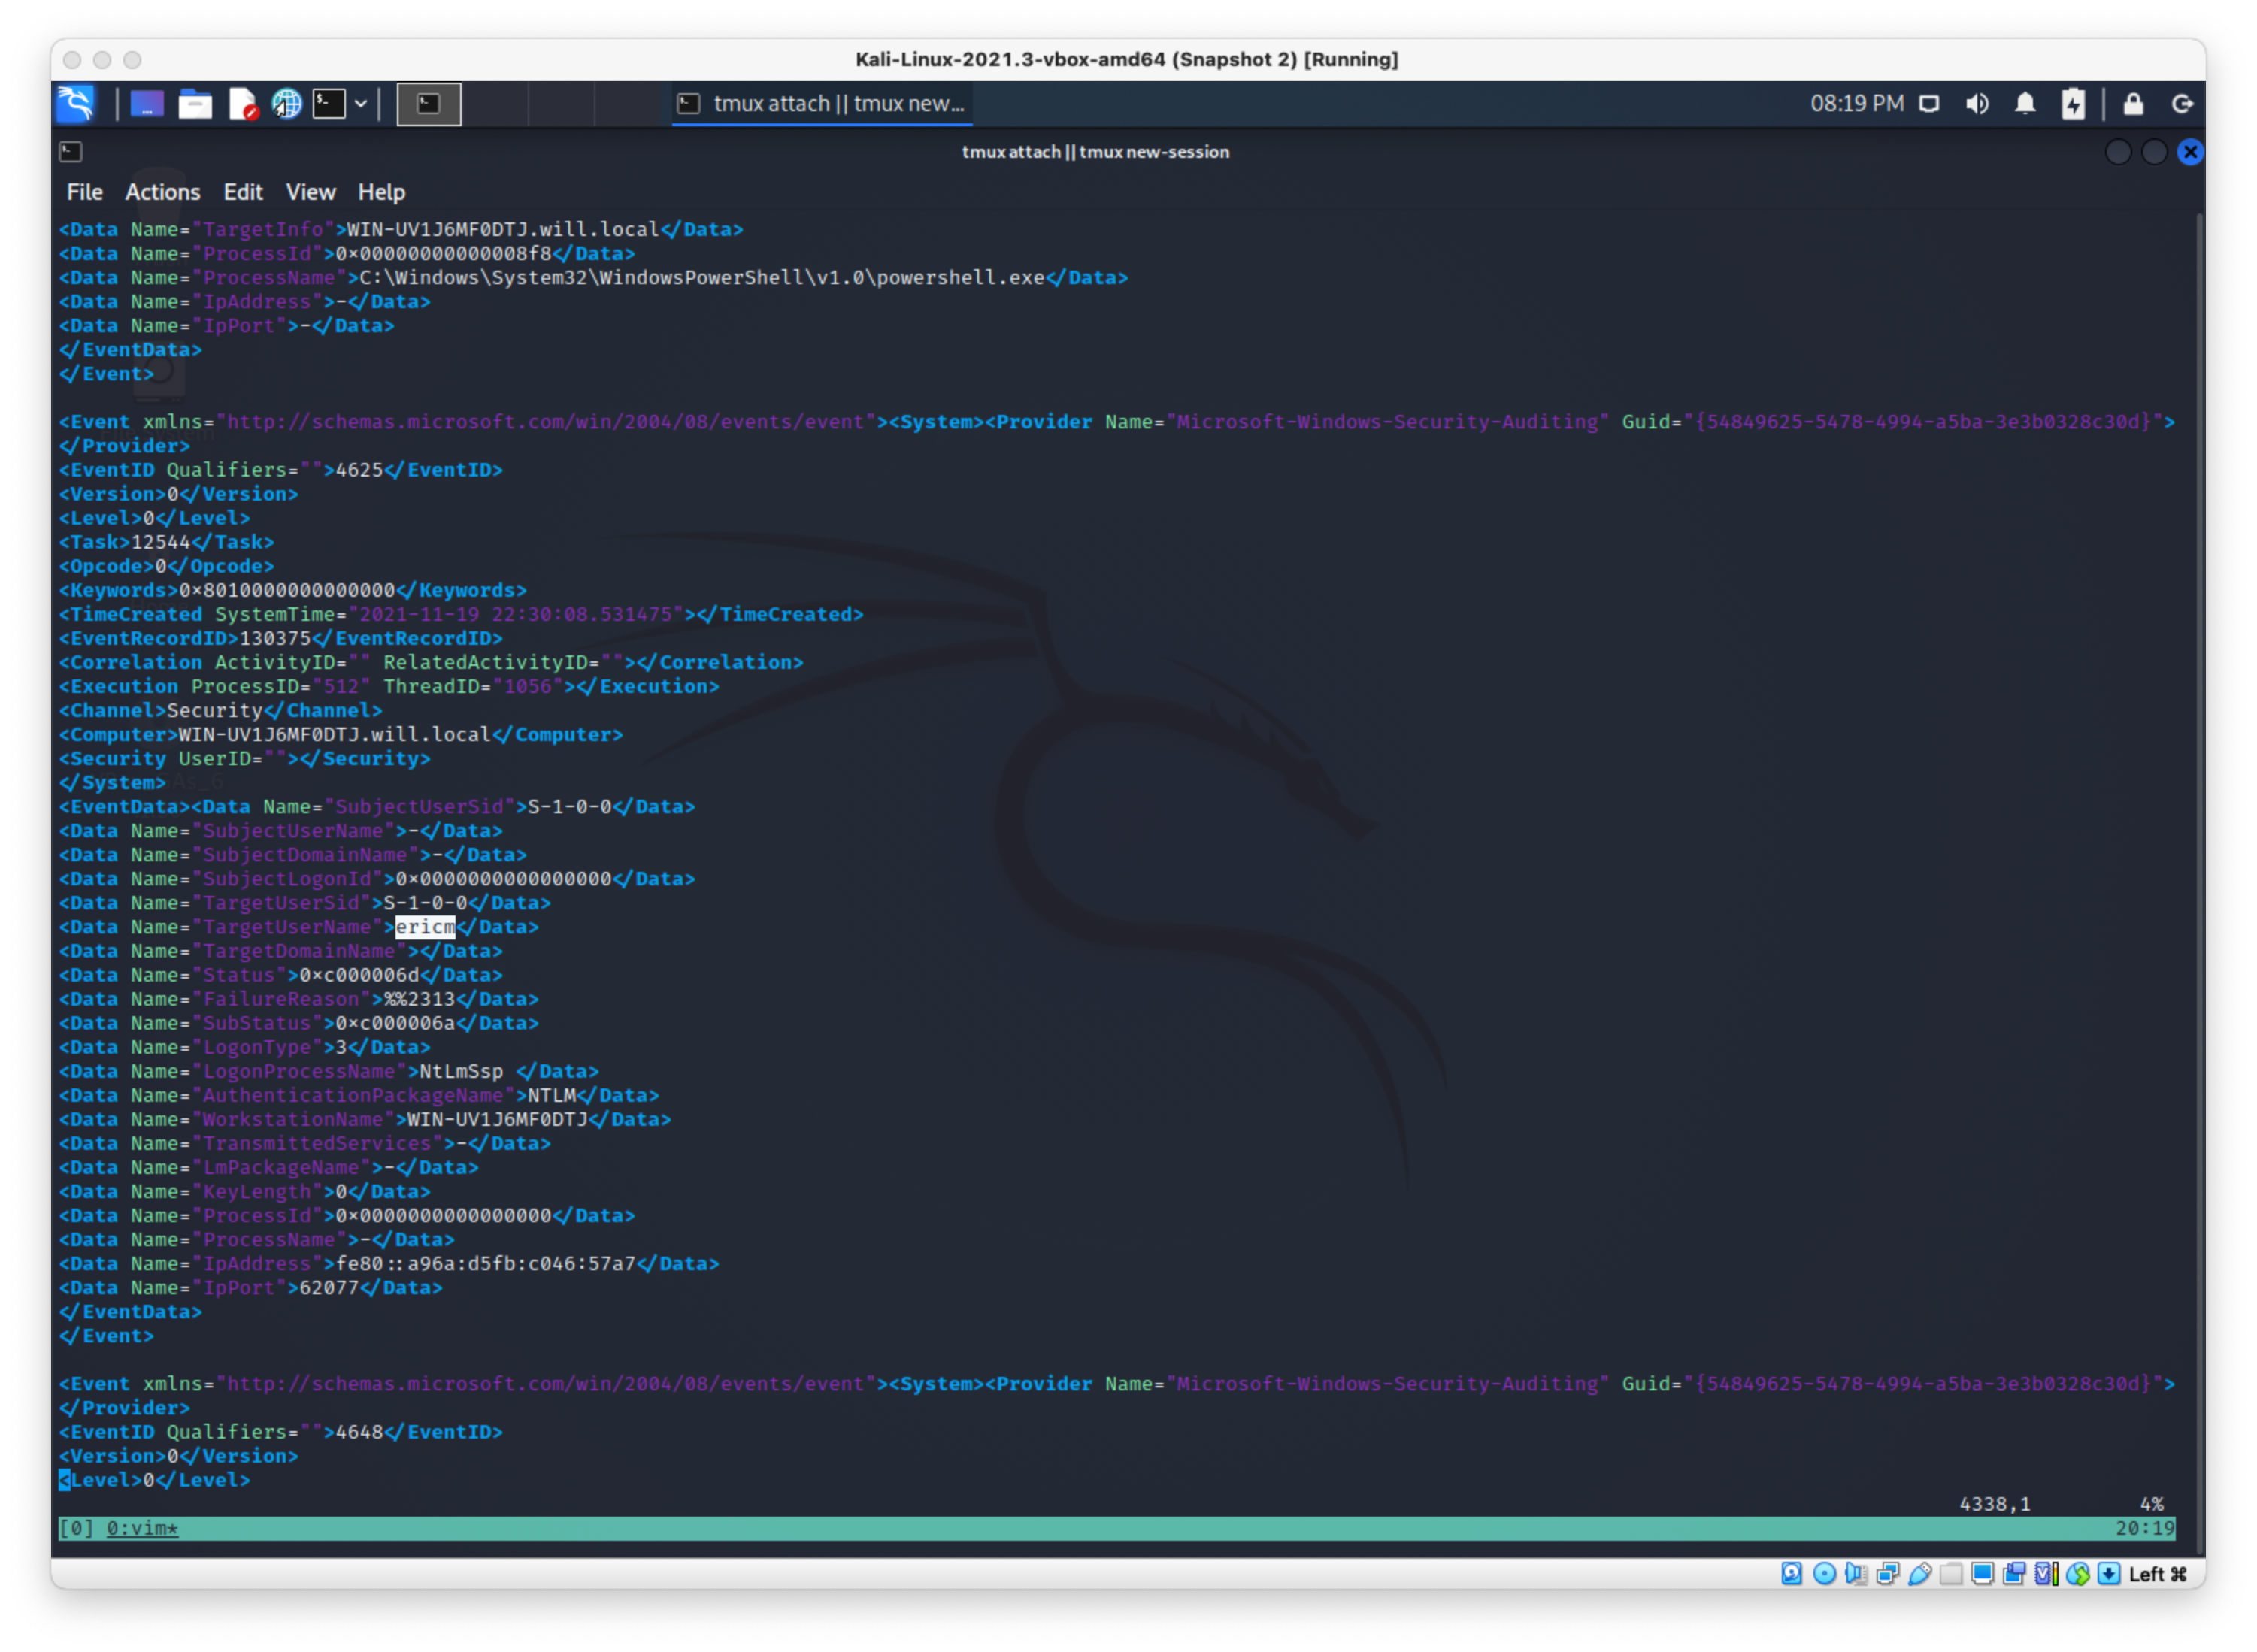This screenshot has height=1652, width=2257.
Task: Open the Kali dragon applications menu
Action: [76, 104]
